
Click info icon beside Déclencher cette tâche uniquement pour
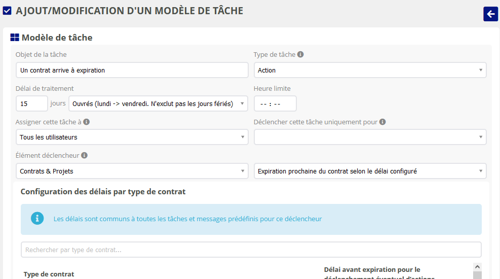[382, 122]
